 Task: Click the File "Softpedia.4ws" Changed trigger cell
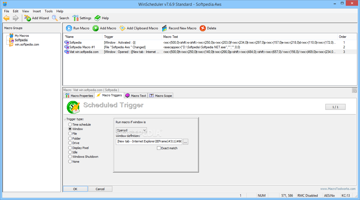point(125,47)
